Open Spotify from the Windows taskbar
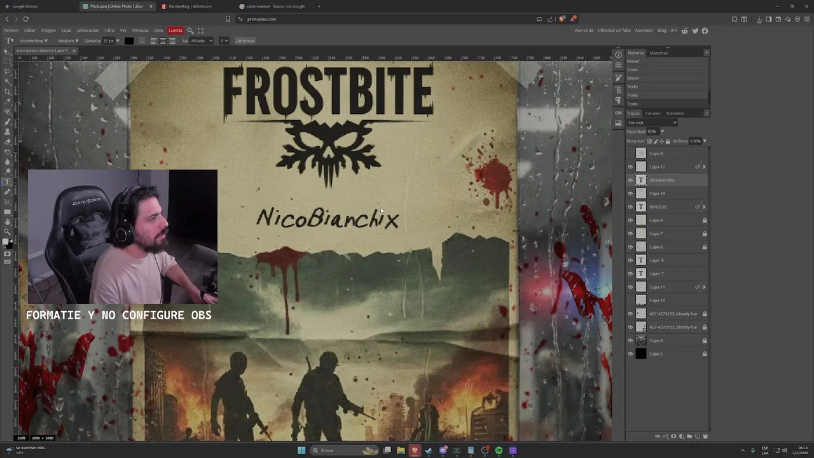The height and width of the screenshot is (458, 814). [499, 450]
